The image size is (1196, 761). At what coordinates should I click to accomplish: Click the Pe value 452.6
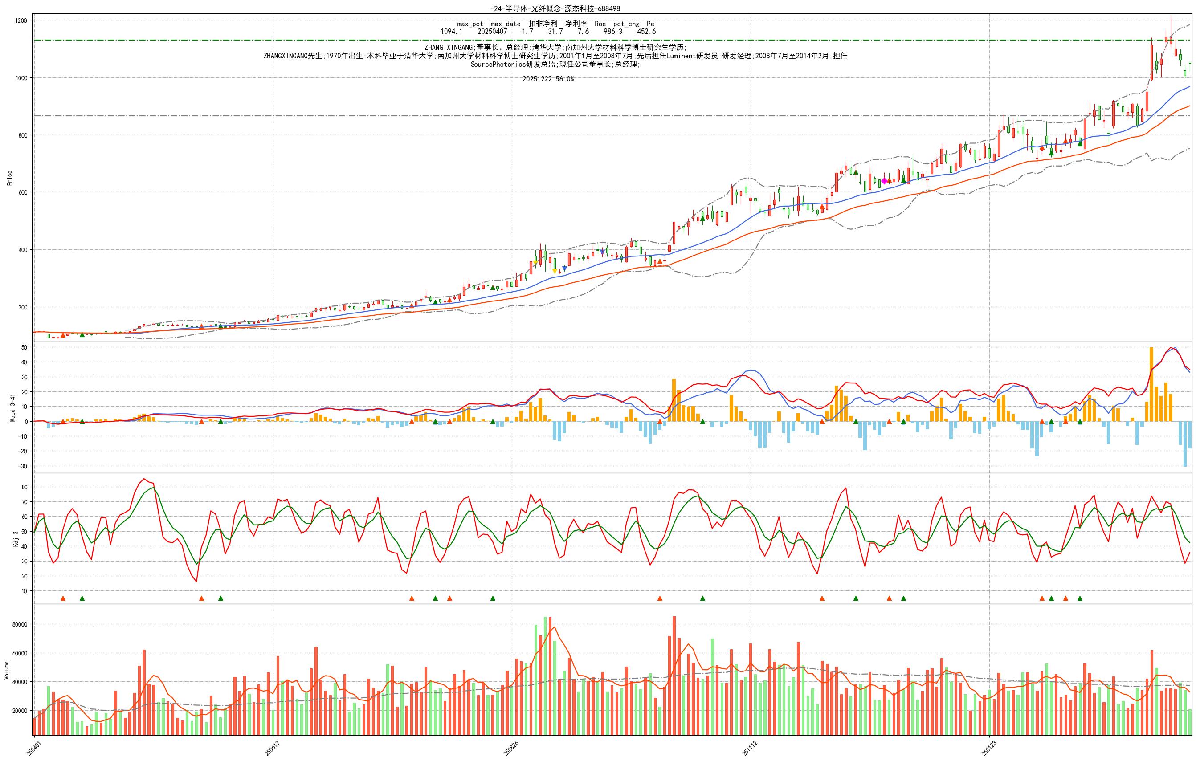[646, 31]
